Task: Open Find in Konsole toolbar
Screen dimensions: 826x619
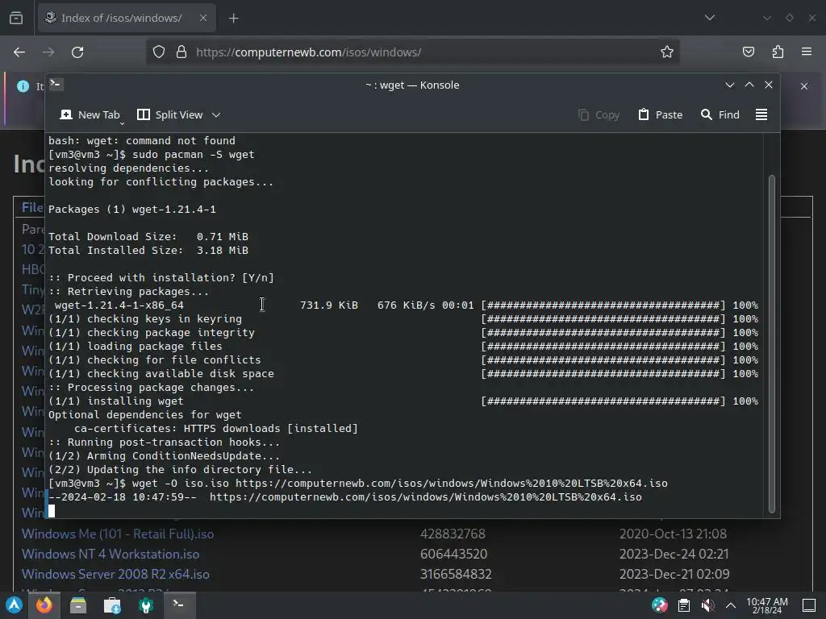Action: click(720, 114)
